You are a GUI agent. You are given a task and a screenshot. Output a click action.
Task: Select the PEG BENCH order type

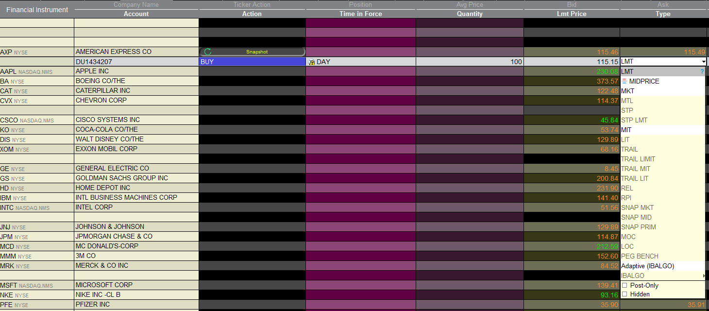pos(662,256)
